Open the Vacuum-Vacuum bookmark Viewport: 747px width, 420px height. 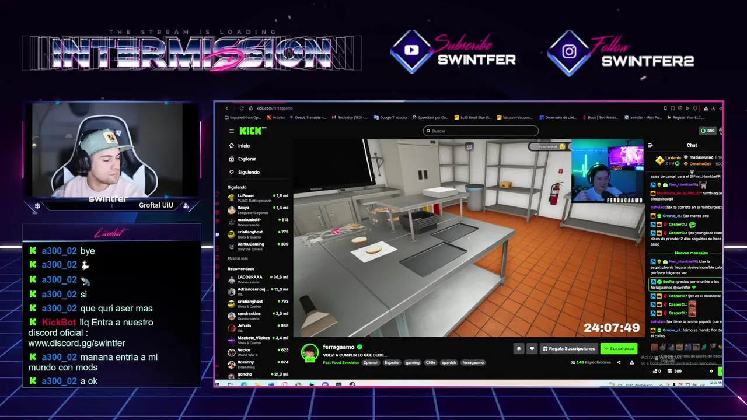point(514,117)
